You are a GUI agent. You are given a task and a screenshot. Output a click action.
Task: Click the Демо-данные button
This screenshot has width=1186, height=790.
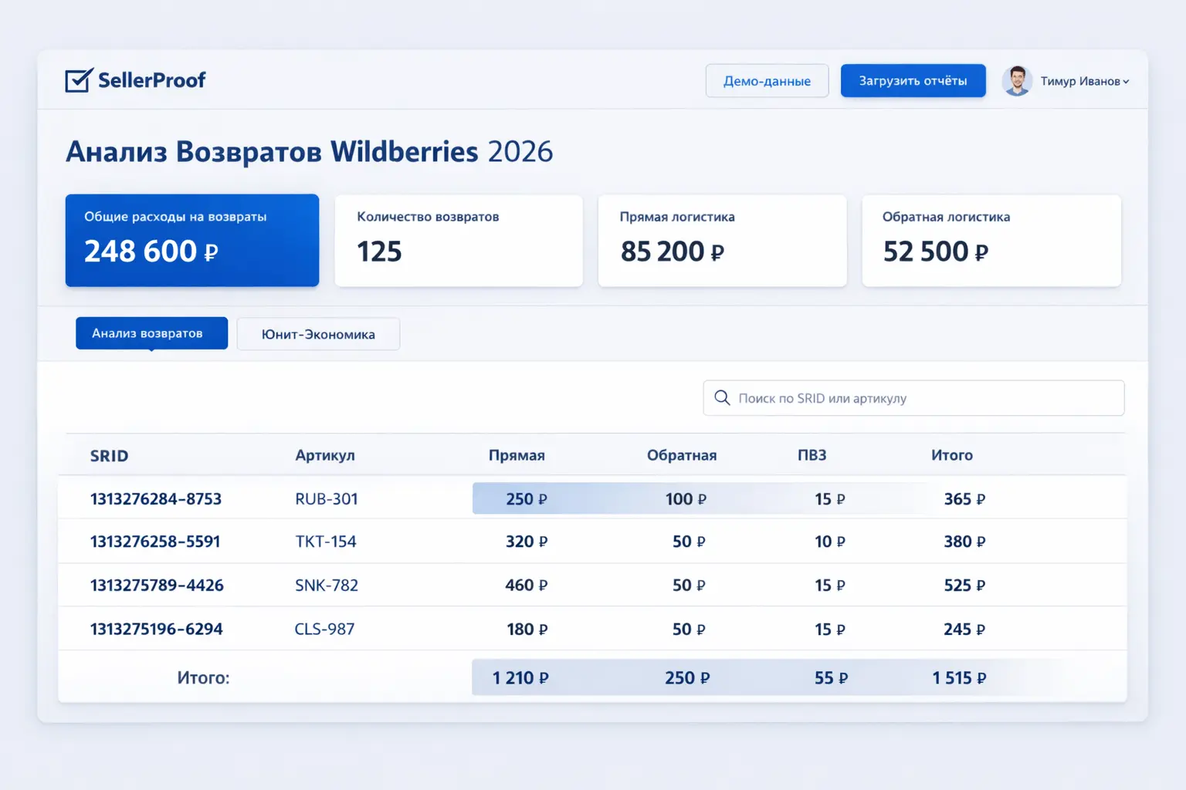(x=767, y=80)
